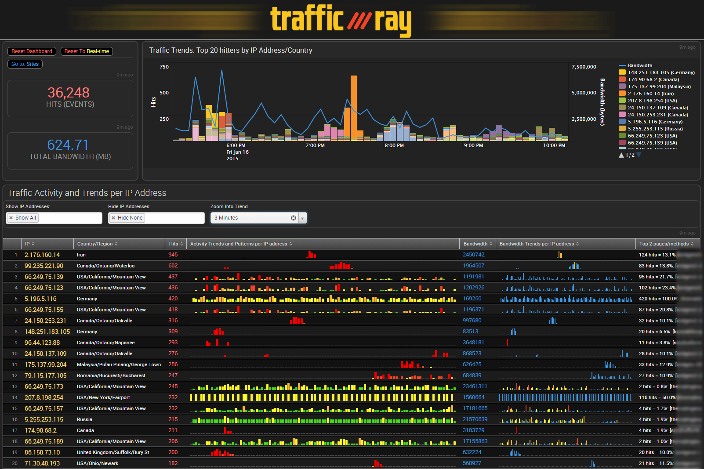Toggle the 207.8.198.254 (USA) legend entry
The height and width of the screenshot is (469, 704).
coord(648,101)
